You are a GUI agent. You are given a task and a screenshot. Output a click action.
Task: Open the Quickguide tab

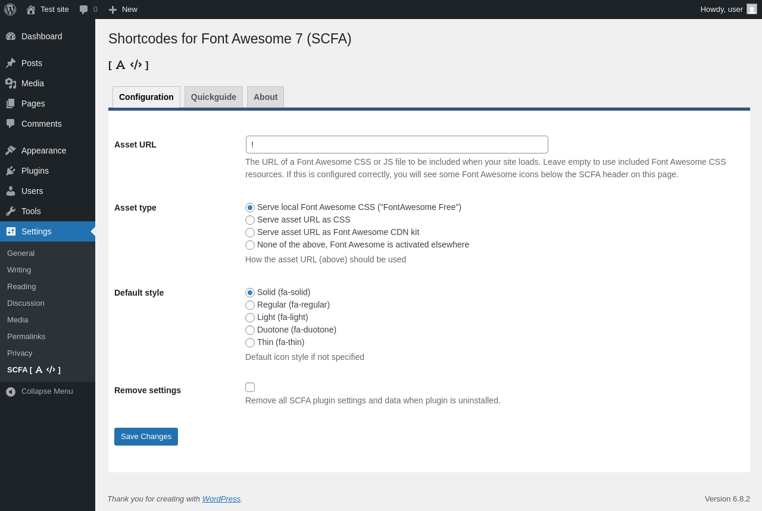pyautogui.click(x=214, y=97)
